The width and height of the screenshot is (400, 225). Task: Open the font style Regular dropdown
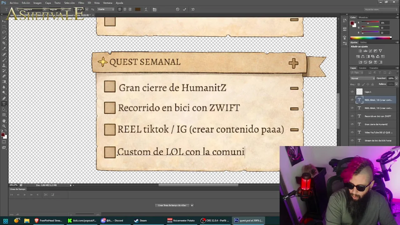point(62,9)
